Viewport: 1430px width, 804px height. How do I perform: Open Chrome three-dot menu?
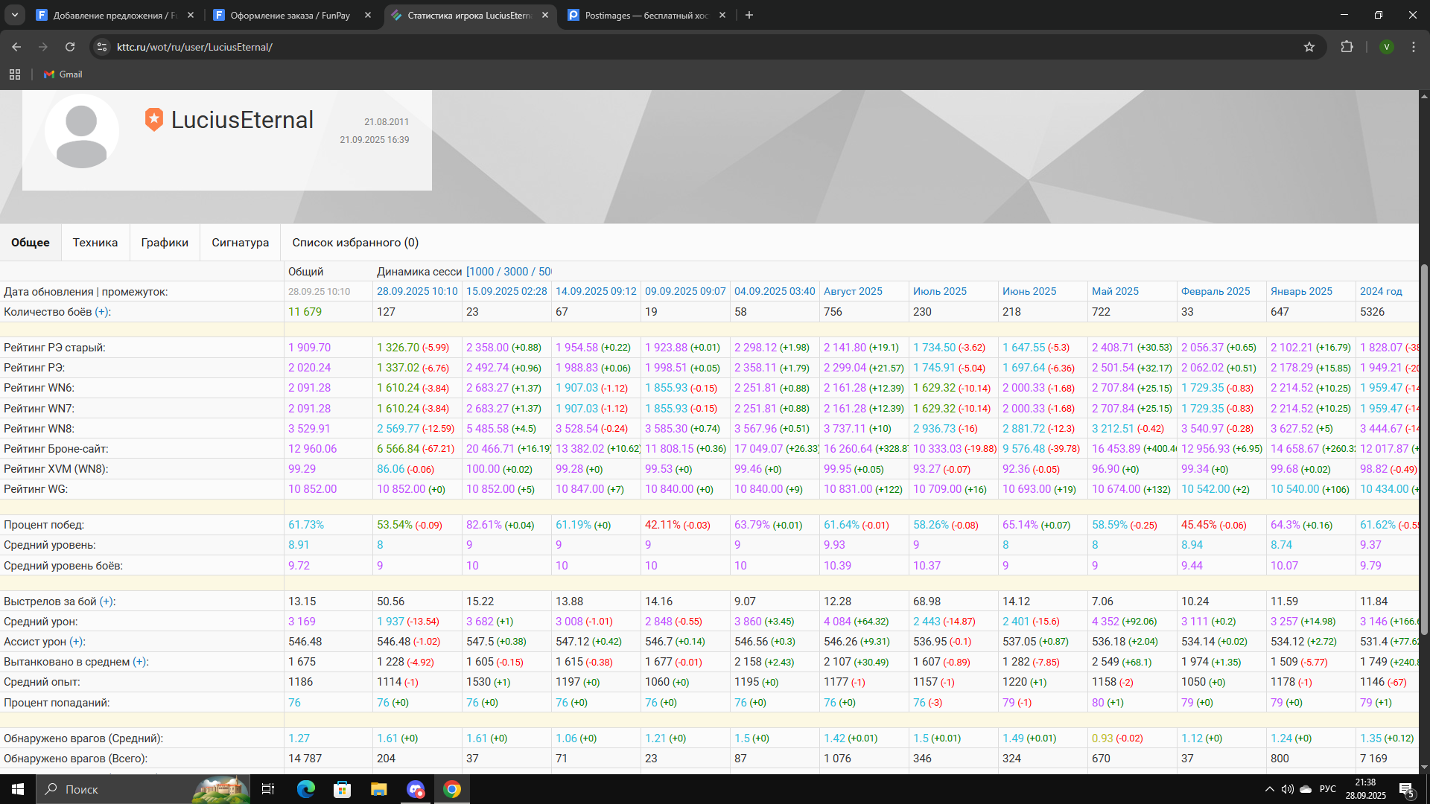coord(1414,47)
